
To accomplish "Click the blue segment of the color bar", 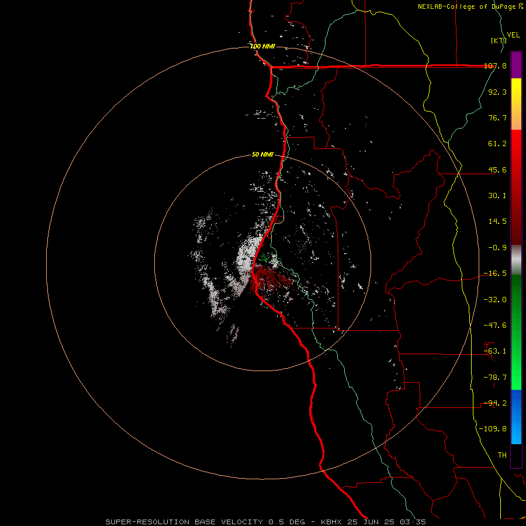I will coord(516,417).
